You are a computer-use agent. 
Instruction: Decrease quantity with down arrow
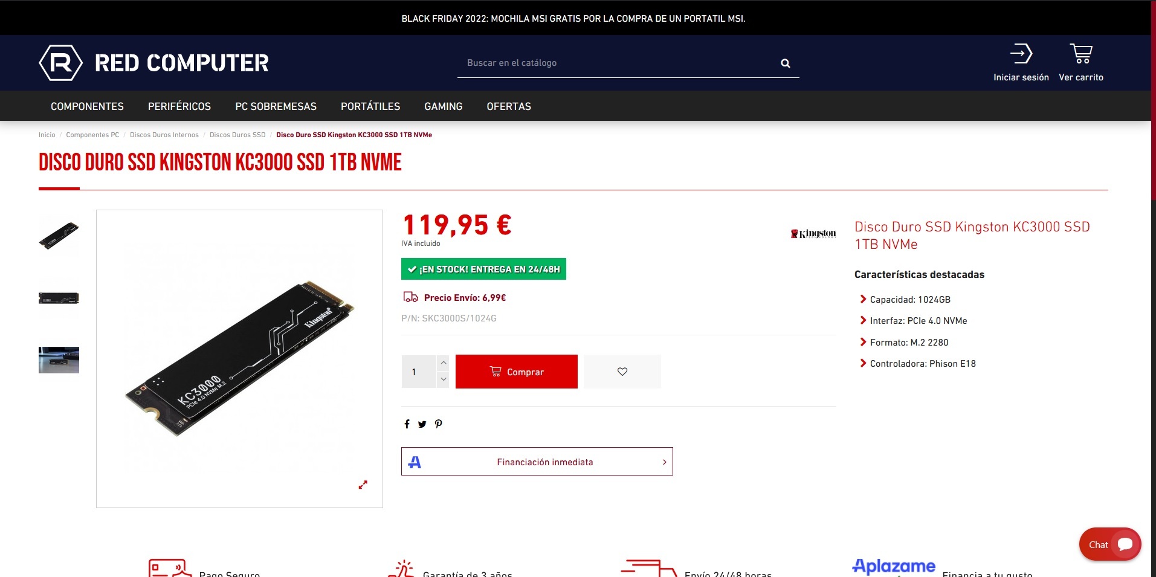pyautogui.click(x=444, y=379)
